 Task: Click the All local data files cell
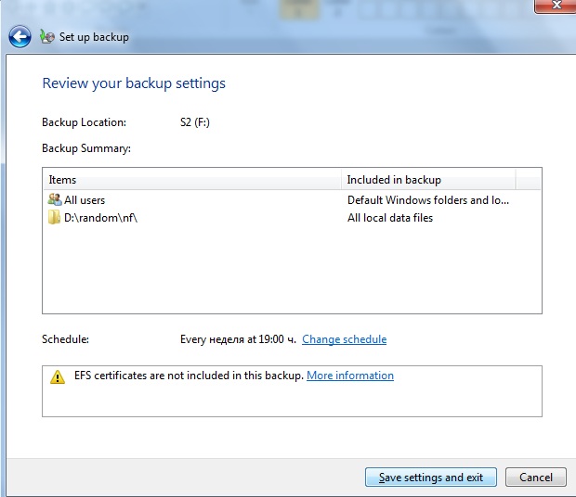tap(390, 218)
